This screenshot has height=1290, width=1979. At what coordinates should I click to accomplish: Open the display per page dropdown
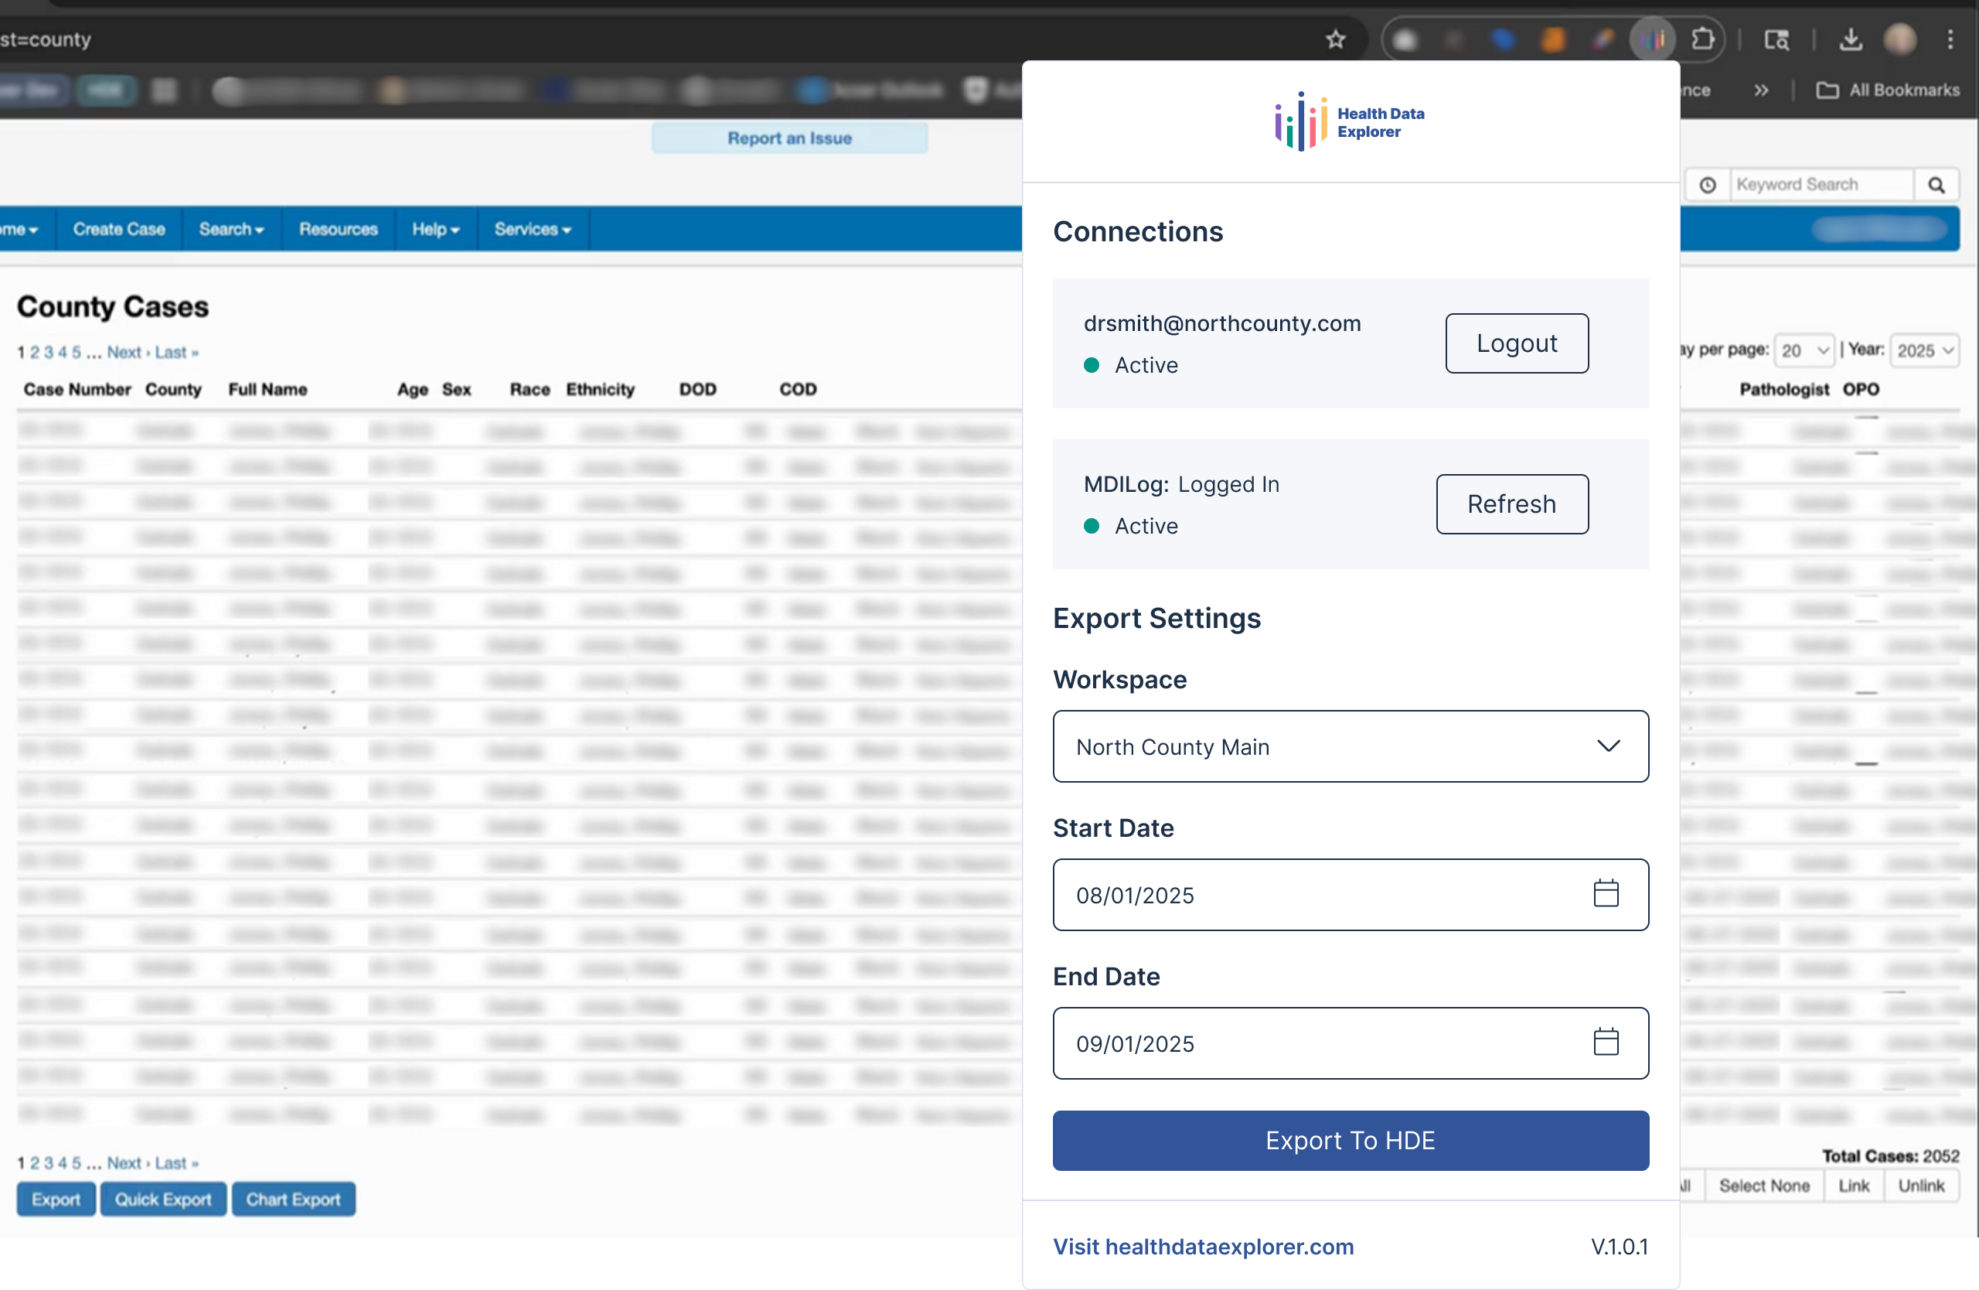point(1804,351)
